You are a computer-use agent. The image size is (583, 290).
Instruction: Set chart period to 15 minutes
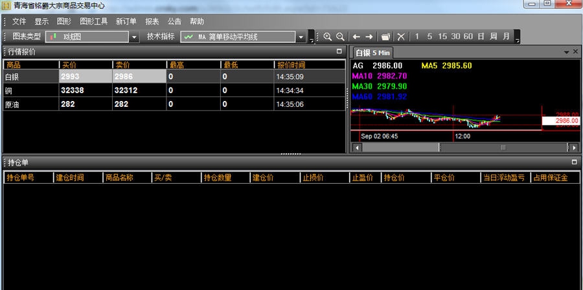coord(442,36)
